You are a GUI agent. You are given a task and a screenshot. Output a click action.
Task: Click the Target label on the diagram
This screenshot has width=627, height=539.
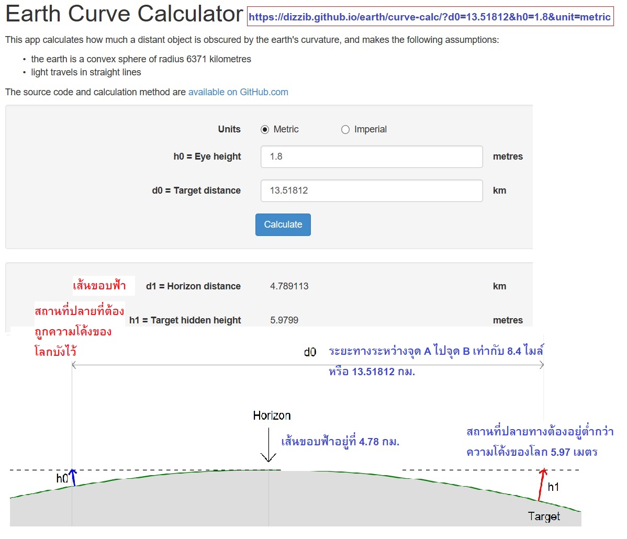544,516
